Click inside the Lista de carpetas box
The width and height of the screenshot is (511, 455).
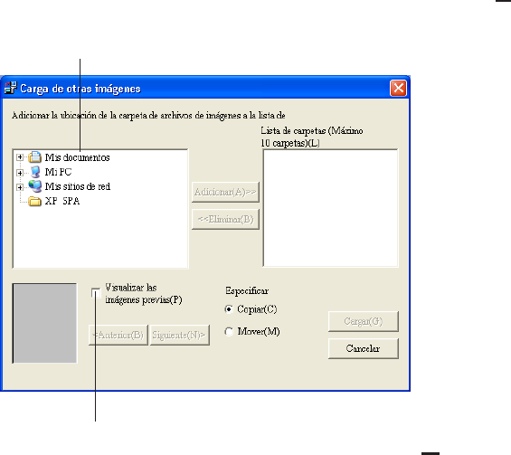(330, 208)
